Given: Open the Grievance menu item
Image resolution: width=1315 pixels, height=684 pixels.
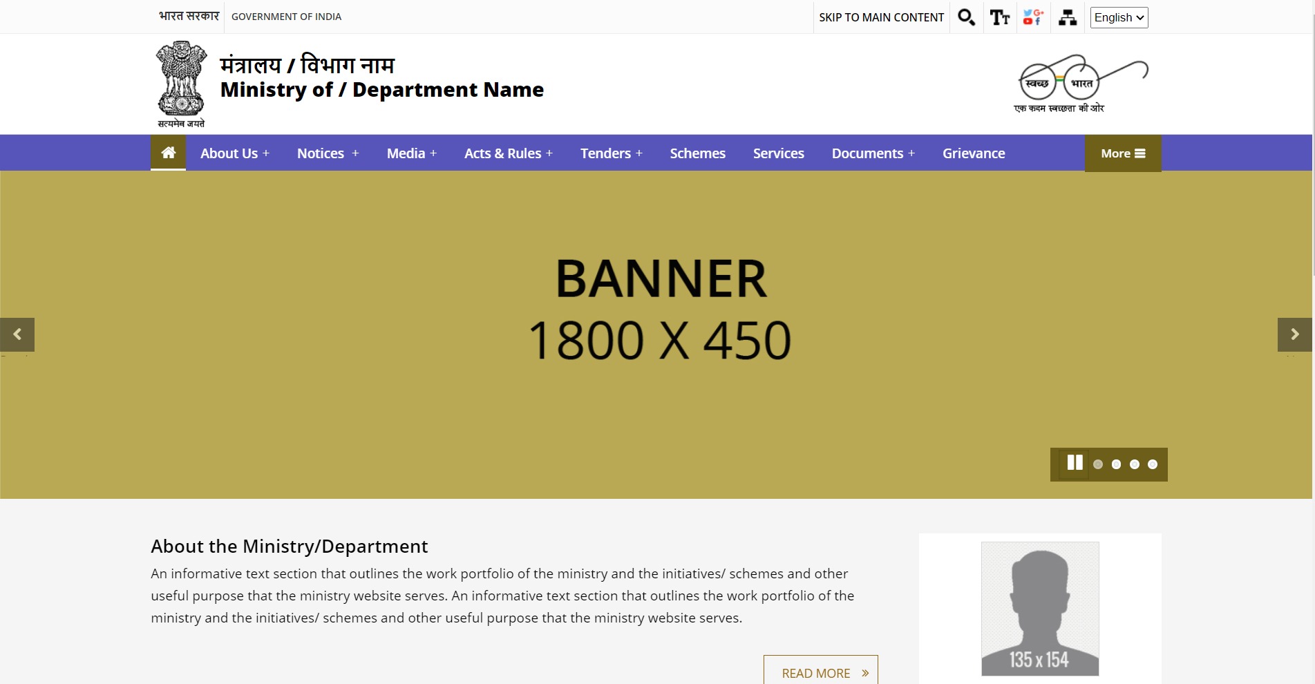Looking at the screenshot, I should [973, 153].
